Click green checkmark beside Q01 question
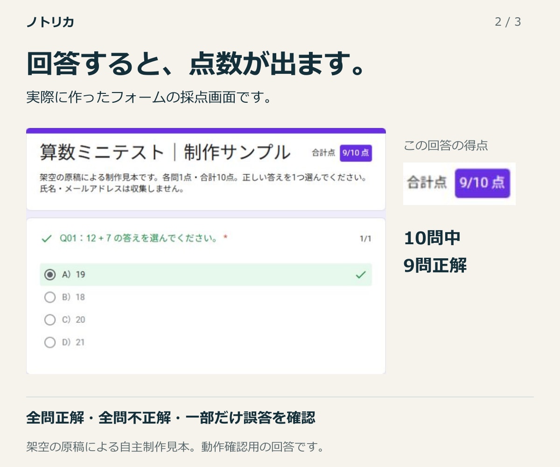 [46, 239]
